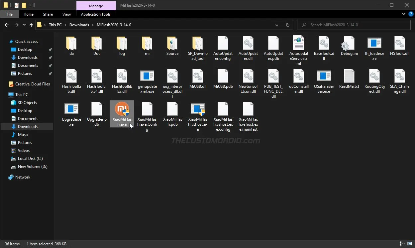Open the address bar previous locations dropdown
Screen dimensions: 415x248
click(x=277, y=25)
